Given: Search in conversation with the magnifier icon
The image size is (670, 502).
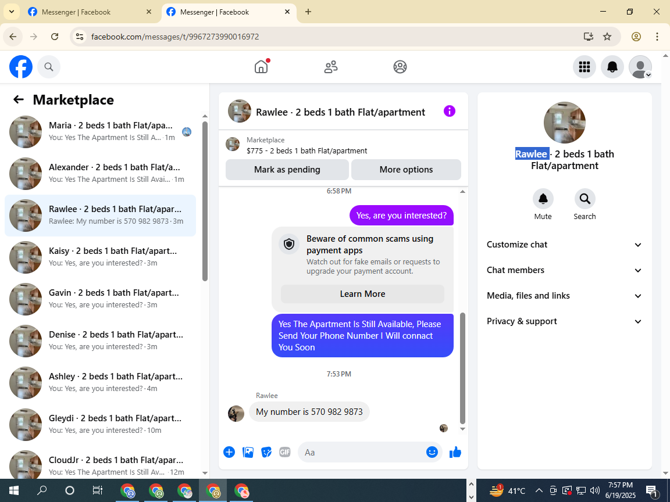Looking at the screenshot, I should (585, 199).
